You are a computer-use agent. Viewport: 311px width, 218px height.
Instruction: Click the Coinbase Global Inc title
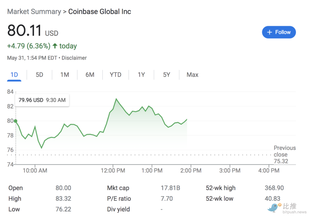(100, 12)
